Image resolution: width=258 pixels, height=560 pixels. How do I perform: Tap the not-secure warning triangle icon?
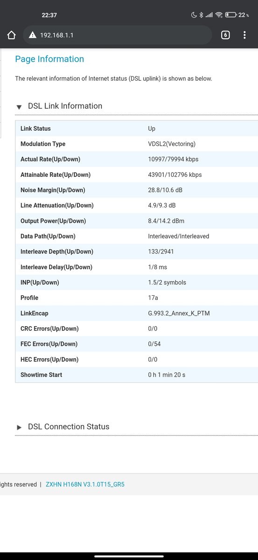tap(32, 35)
